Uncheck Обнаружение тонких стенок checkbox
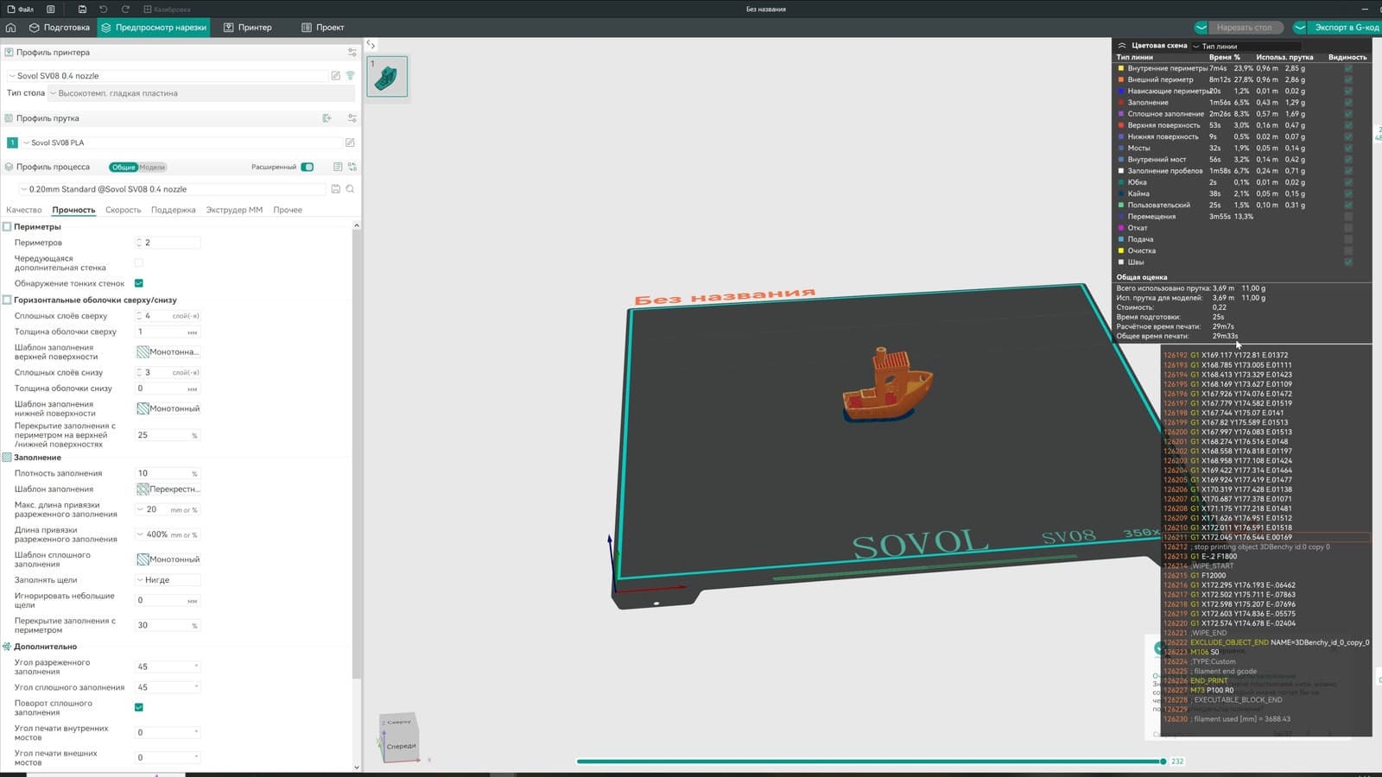 pos(139,283)
